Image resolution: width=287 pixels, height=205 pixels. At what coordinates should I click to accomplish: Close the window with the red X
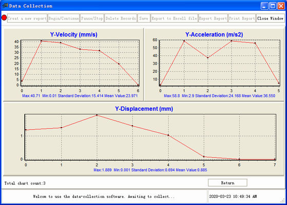281,6
